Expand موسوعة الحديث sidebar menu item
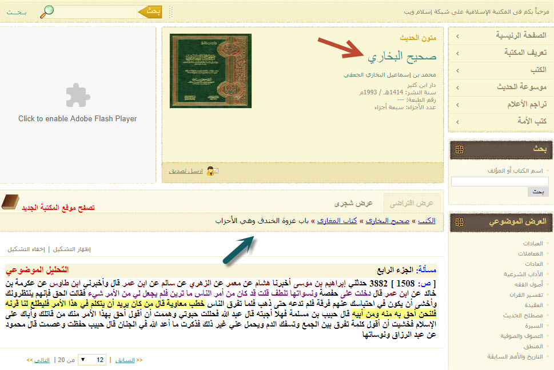554x370 pixels. point(501,87)
